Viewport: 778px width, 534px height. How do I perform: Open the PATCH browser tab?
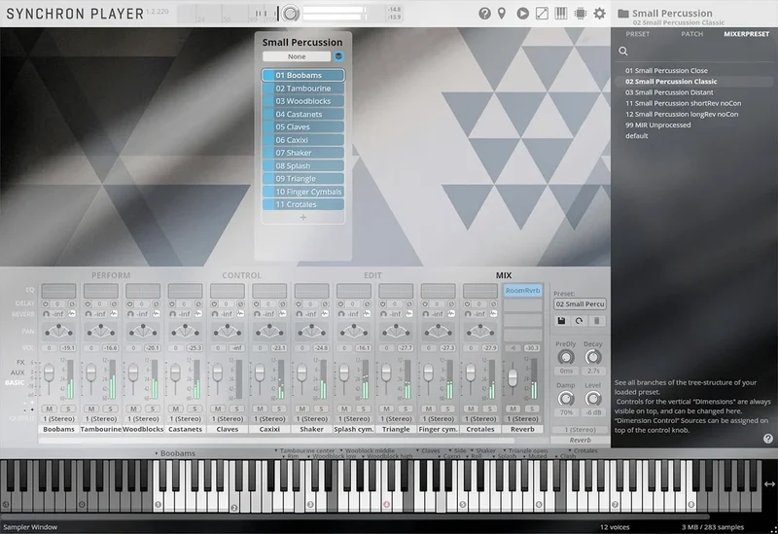(692, 34)
